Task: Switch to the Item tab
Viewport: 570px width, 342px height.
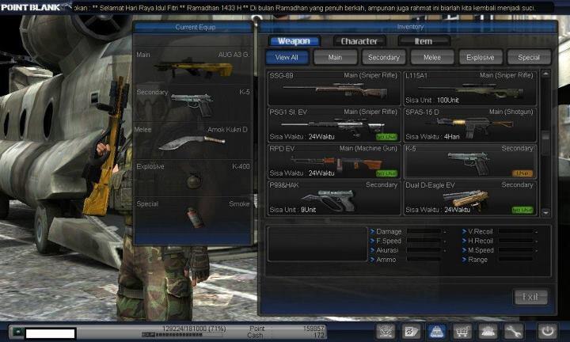Action: point(424,41)
